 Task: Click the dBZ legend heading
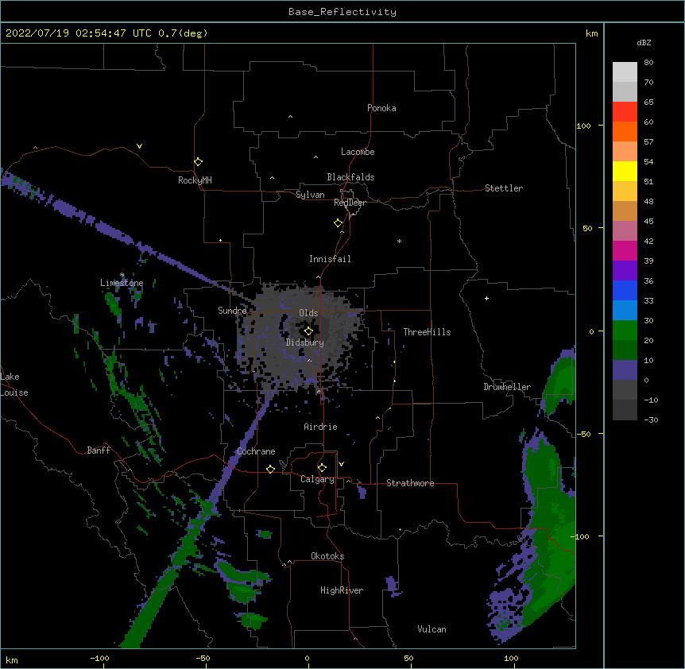[644, 43]
